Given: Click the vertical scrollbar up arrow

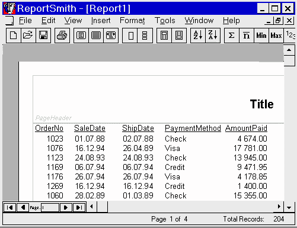Looking at the screenshot, I should (289, 50).
